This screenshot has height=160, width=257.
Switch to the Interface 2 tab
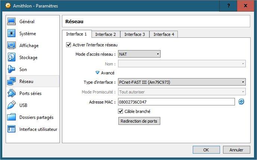(106, 34)
